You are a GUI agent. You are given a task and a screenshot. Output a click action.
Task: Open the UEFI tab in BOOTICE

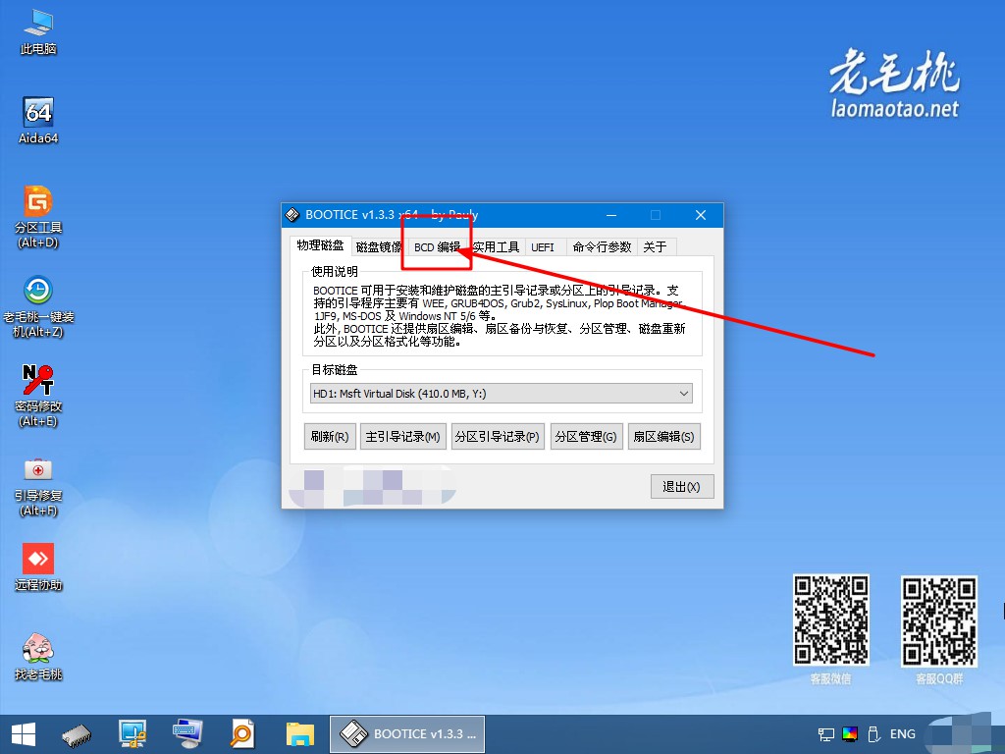click(x=544, y=247)
